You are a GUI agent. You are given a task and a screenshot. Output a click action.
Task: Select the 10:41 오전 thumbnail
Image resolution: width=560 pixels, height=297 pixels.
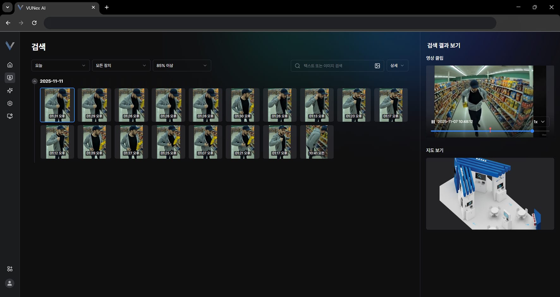coord(317,142)
